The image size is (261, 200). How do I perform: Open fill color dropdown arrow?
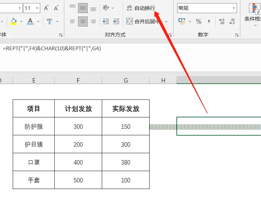(21, 21)
